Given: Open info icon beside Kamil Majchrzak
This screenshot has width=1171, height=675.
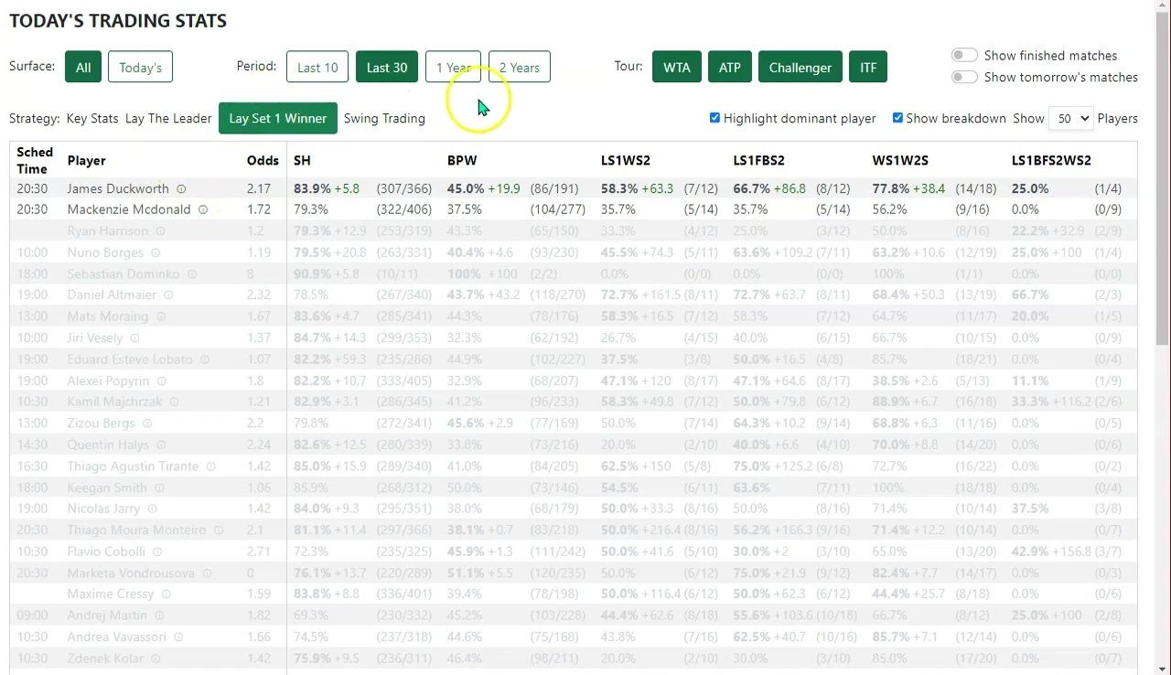Looking at the screenshot, I should pos(174,402).
